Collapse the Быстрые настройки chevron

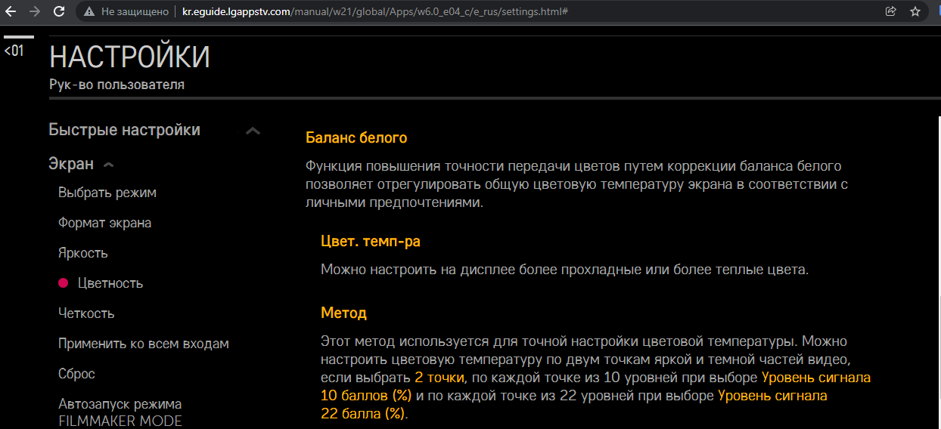point(253,131)
